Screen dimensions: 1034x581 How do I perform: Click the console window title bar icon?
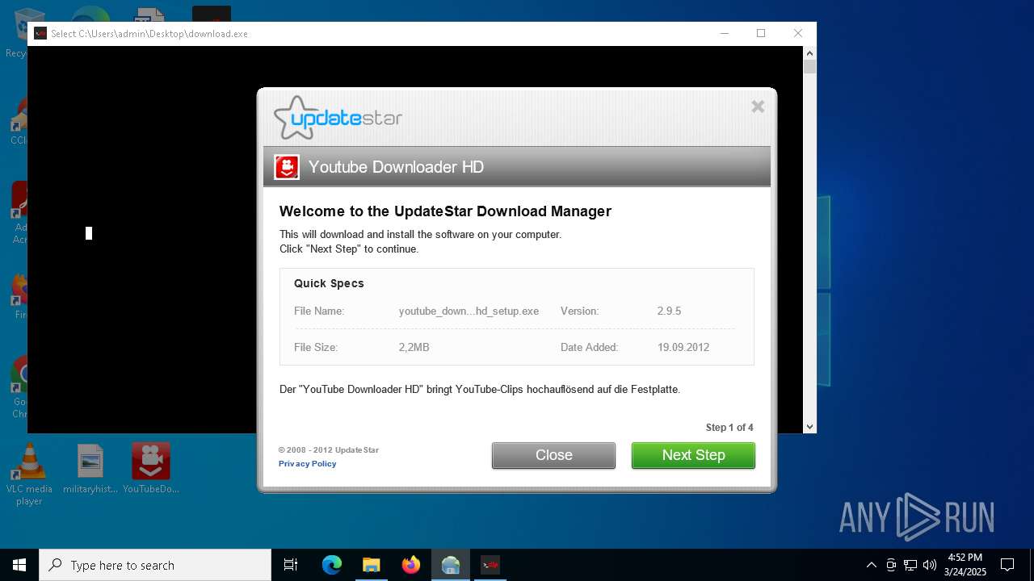tap(40, 33)
